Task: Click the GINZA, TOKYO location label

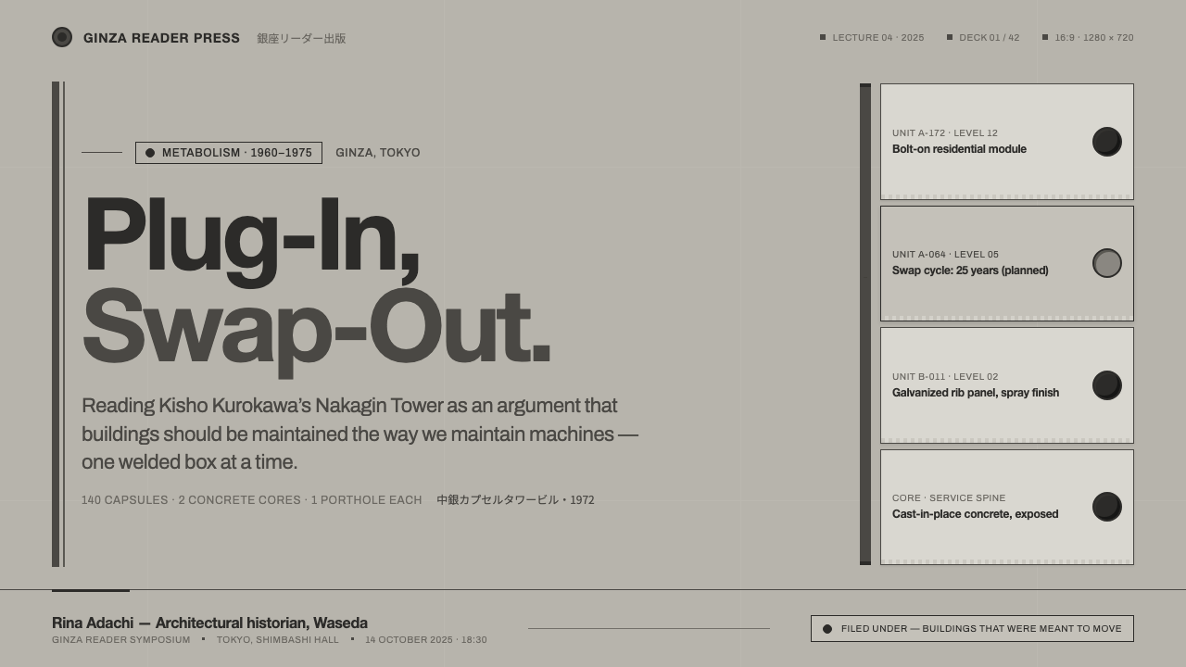Action: pos(378,153)
